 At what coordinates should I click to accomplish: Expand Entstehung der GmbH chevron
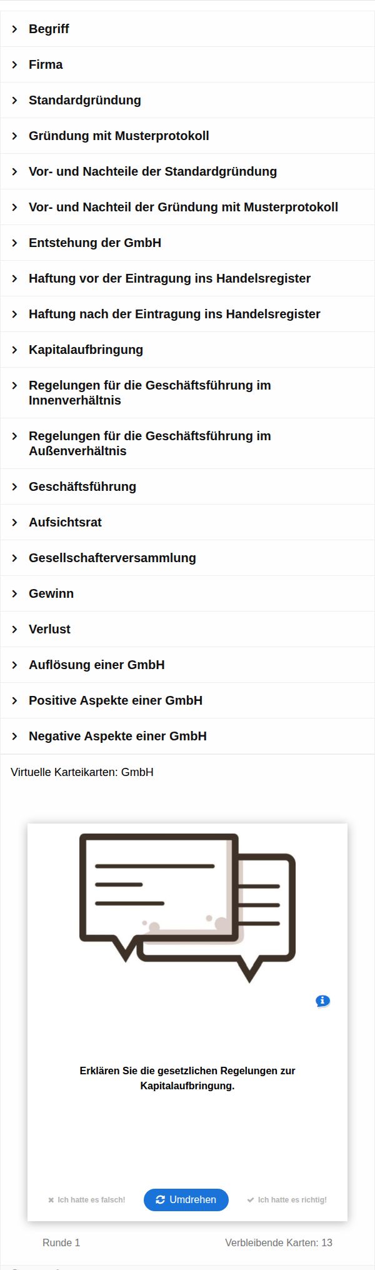pyautogui.click(x=15, y=243)
